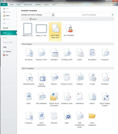
Task: Open the Labels template category
Action: click(79, 54)
